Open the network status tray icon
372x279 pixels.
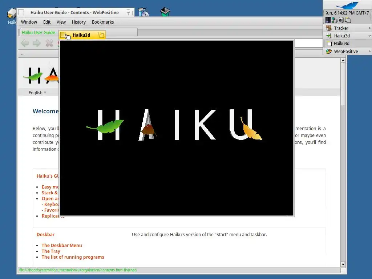click(335, 20)
